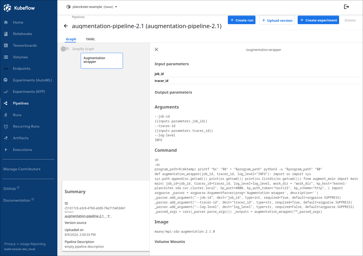The height and width of the screenshot is (256, 363).
Task: Switch to the Graph tab
Action: [71, 39]
